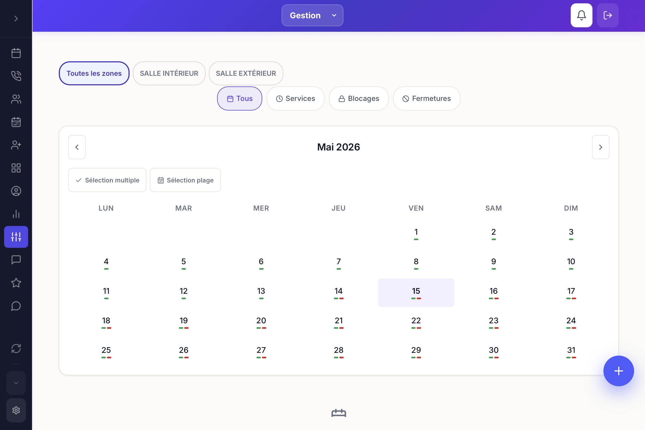Select day 31 in the month grid
The width and height of the screenshot is (645, 430).
pos(571,352)
